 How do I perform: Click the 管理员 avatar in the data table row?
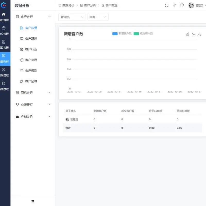point(67,119)
